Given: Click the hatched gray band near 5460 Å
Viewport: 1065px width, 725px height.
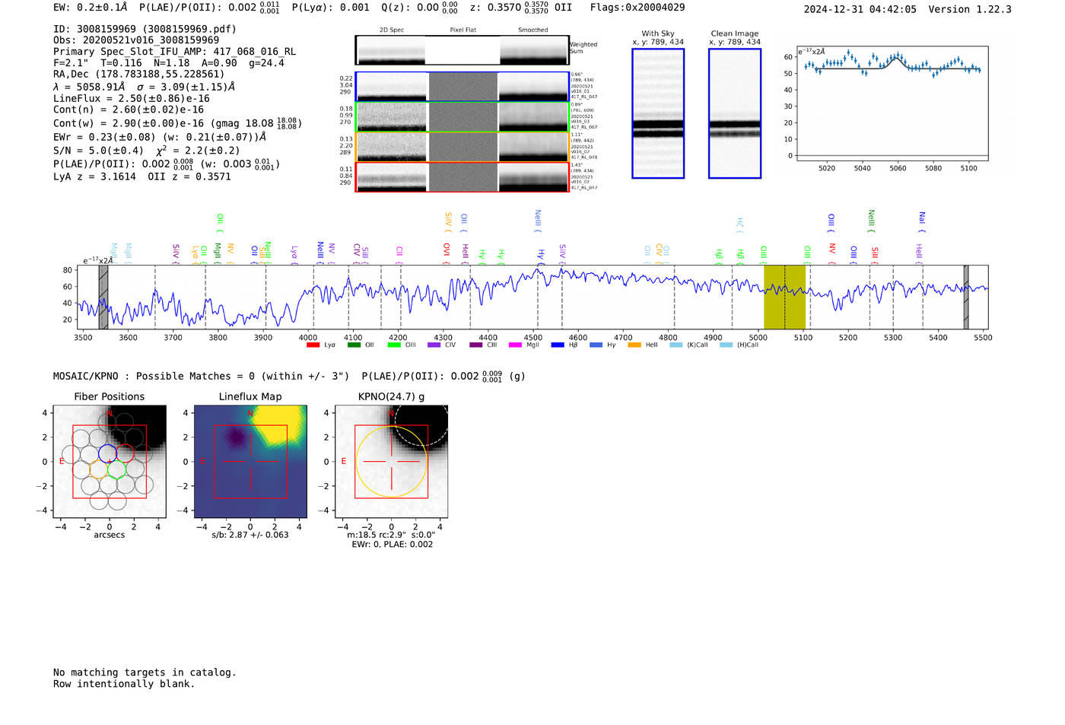Looking at the screenshot, I should (x=966, y=297).
